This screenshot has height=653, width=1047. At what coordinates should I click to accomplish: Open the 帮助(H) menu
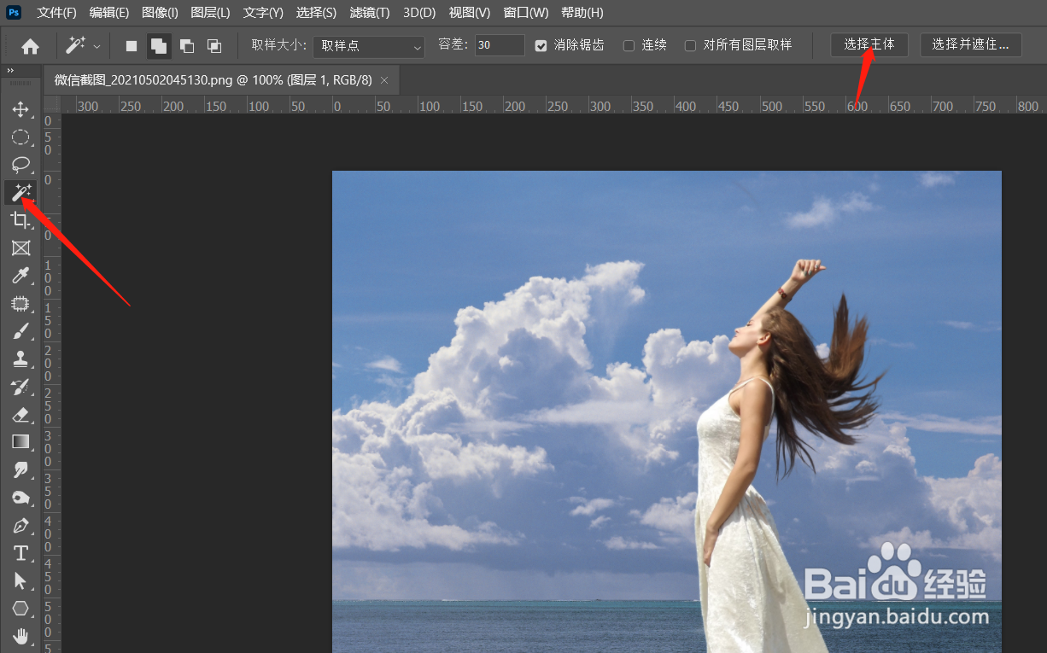click(x=582, y=13)
